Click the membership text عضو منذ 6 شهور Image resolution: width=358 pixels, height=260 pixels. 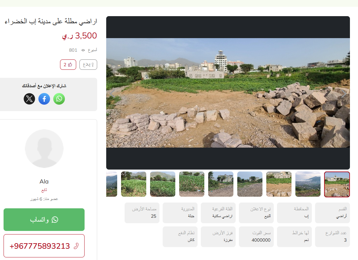[x=44, y=199]
